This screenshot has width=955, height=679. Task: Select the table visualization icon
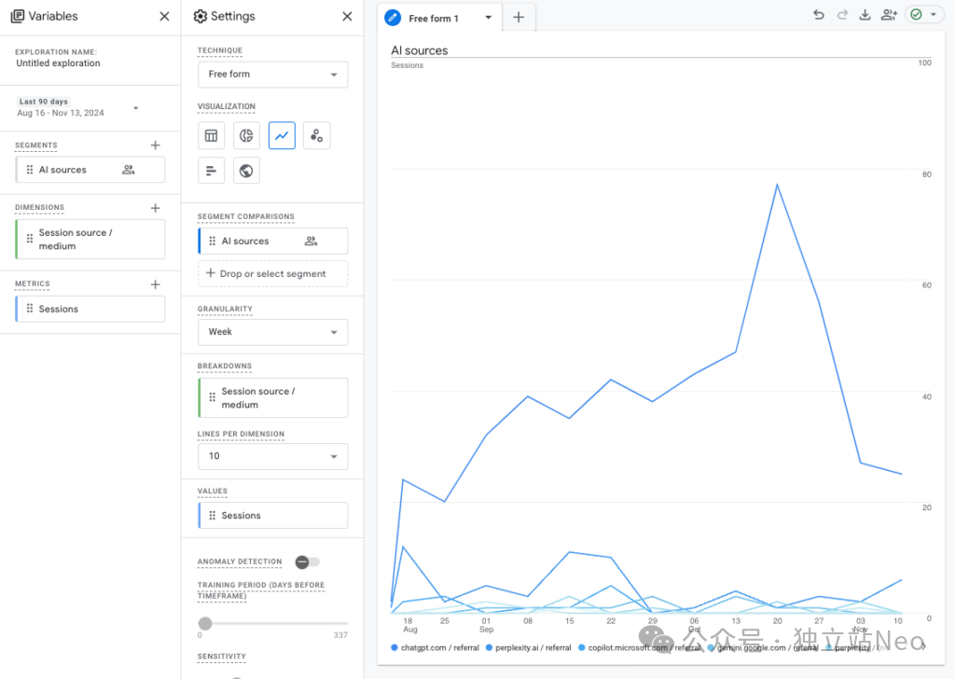(212, 135)
